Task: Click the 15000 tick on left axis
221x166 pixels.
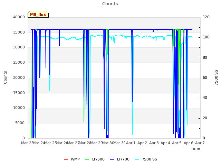Action: pos(19,93)
